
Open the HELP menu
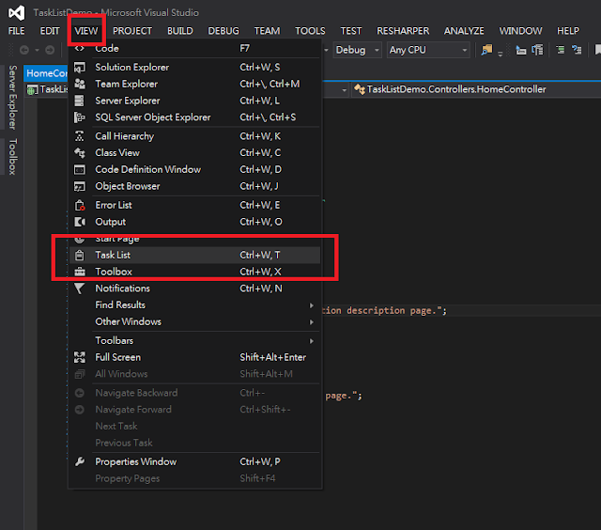(x=567, y=31)
